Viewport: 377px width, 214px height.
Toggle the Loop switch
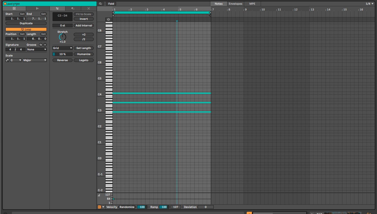point(26,29)
